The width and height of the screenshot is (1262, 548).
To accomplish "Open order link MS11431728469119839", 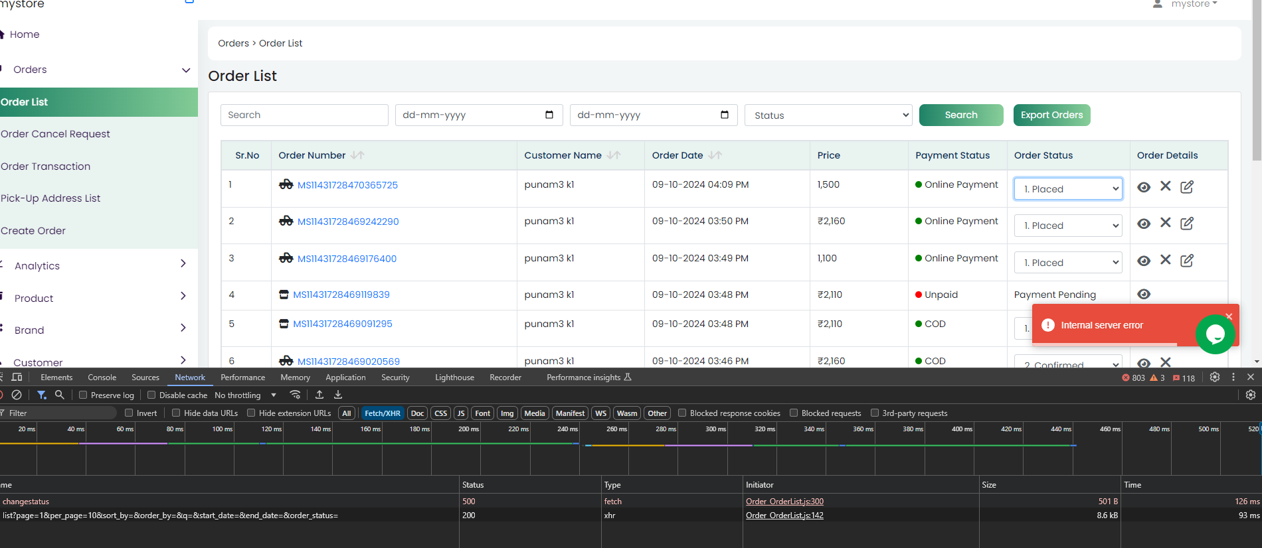I will (x=341, y=295).
